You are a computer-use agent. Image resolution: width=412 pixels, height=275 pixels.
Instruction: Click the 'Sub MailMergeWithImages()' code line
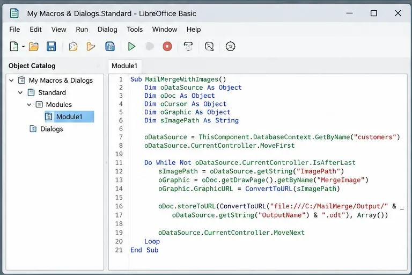pos(178,79)
